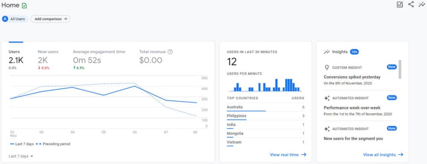Click the 06 date label on chart axis
This screenshot has height=164, width=427.
[135, 132]
